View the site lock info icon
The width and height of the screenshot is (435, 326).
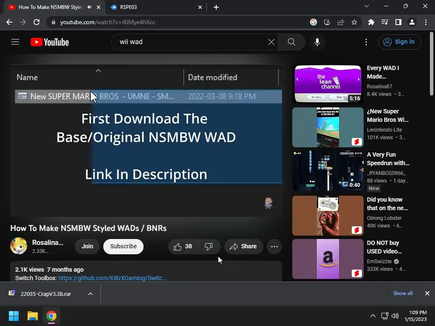[54, 22]
